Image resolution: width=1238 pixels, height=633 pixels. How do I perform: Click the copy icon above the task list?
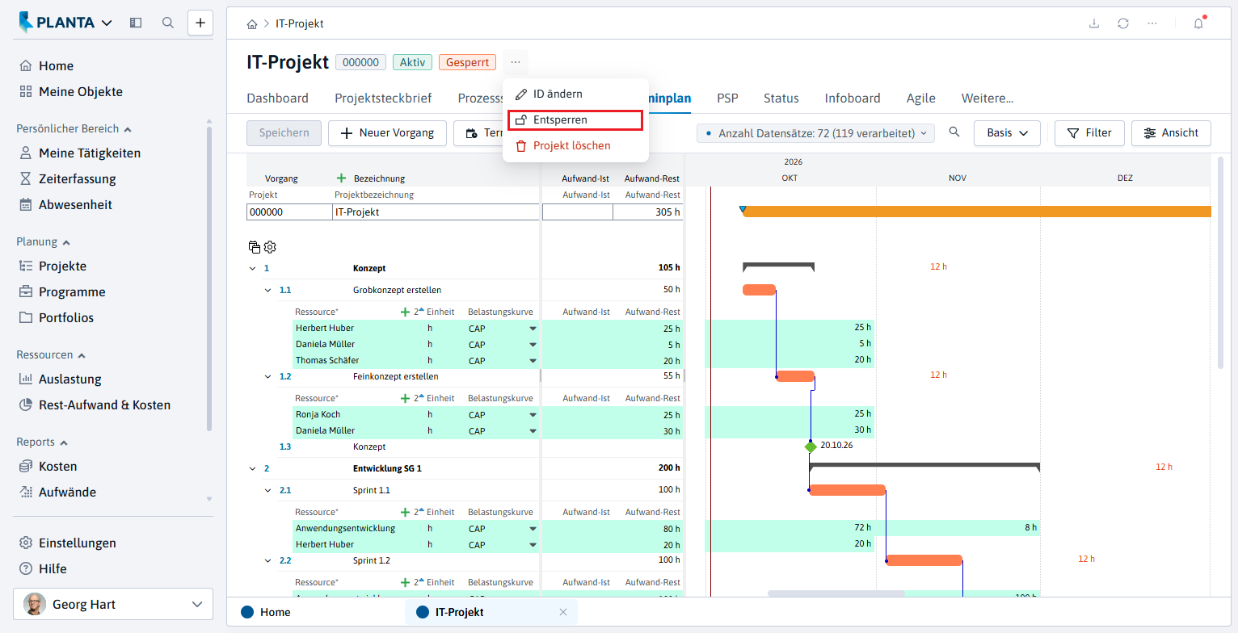click(x=255, y=247)
